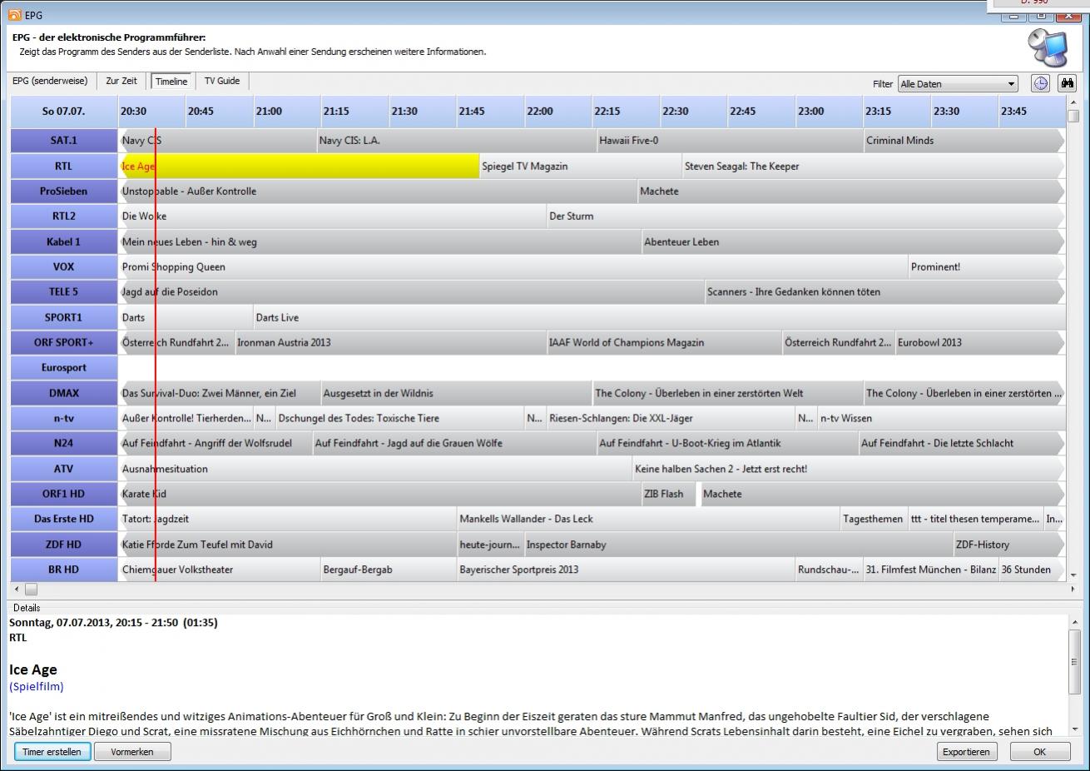Switch to the 'EPG (senderweise)' tab
Image resolution: width=1090 pixels, height=771 pixels.
tap(50, 81)
